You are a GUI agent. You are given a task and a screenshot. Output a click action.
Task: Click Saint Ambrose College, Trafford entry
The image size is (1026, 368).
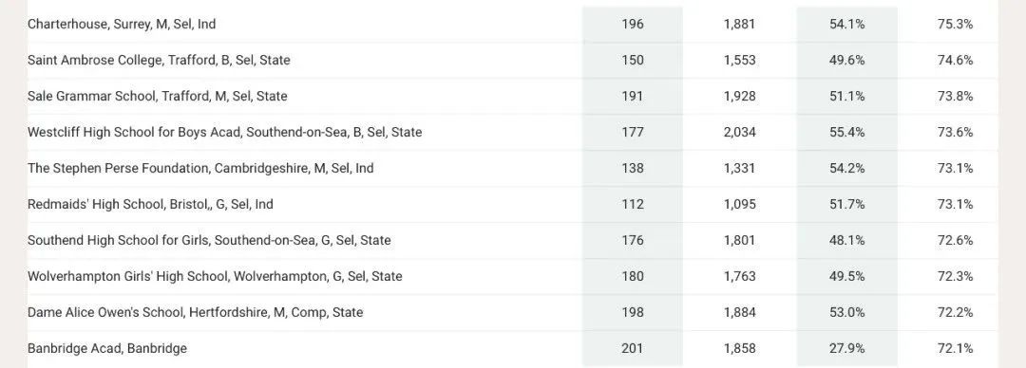coord(159,60)
